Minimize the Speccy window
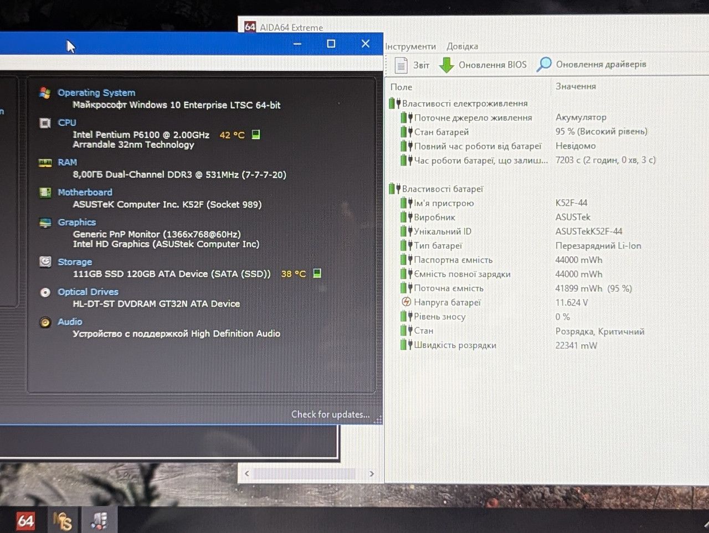Viewport: 709px width, 533px height. point(297,44)
